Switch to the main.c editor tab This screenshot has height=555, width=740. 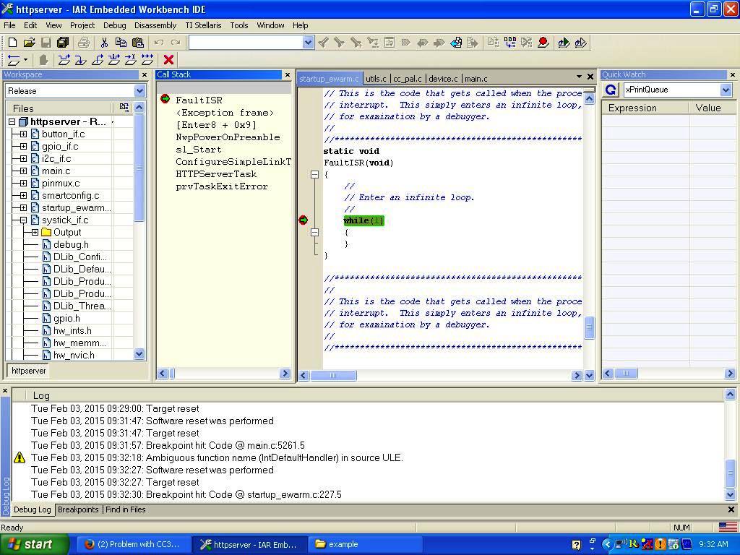click(476, 79)
